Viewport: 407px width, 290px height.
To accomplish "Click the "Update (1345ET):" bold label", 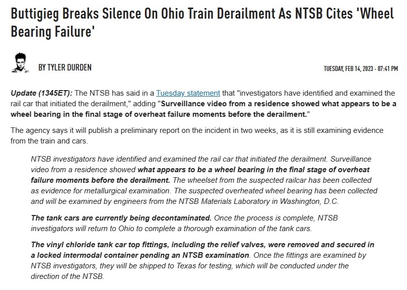I will coord(41,93).
